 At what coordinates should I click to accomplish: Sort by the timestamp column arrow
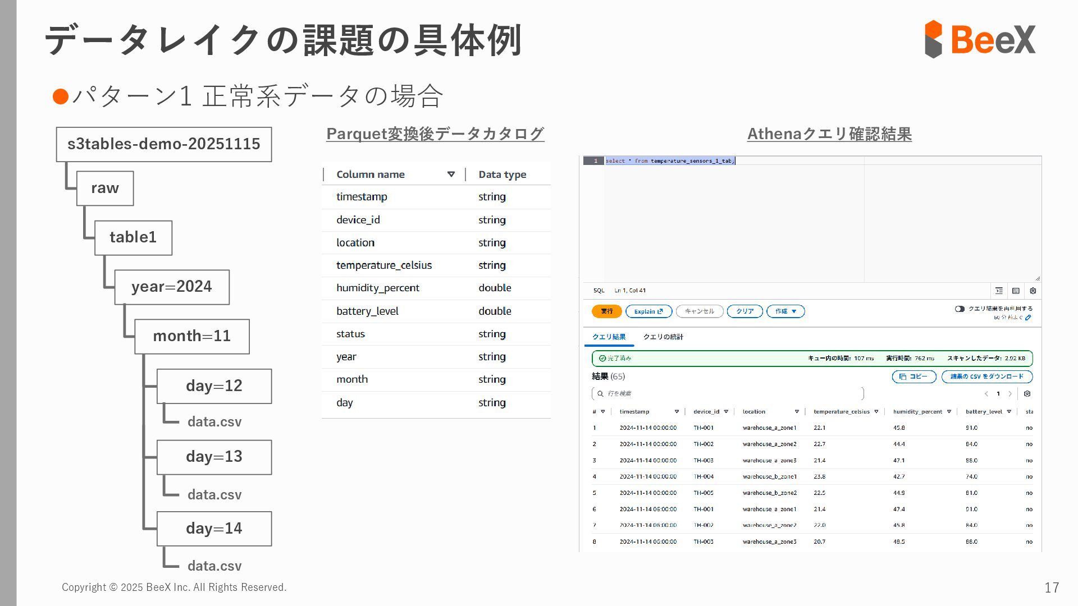(677, 412)
